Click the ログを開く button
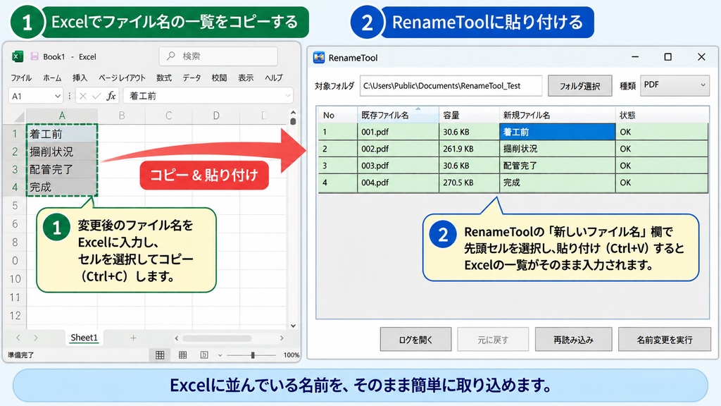This screenshot has height=406, width=721. pyautogui.click(x=415, y=340)
